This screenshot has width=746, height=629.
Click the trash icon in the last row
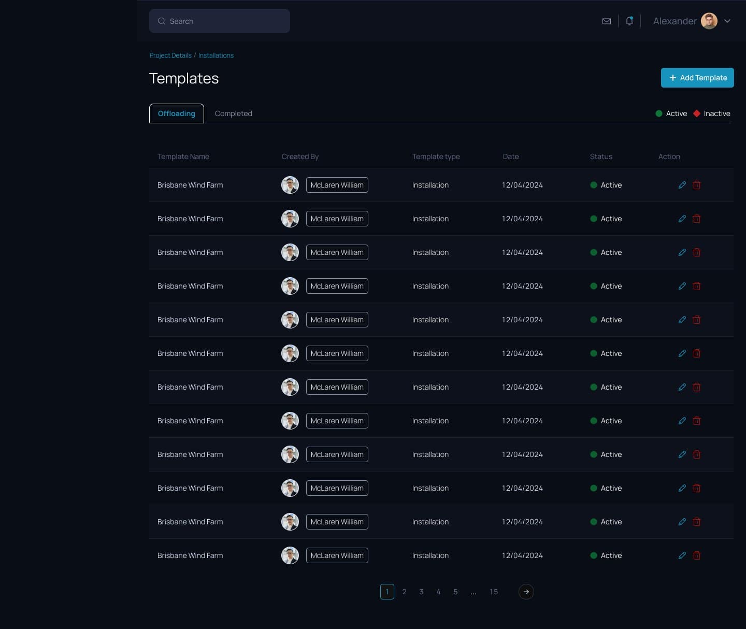click(697, 555)
